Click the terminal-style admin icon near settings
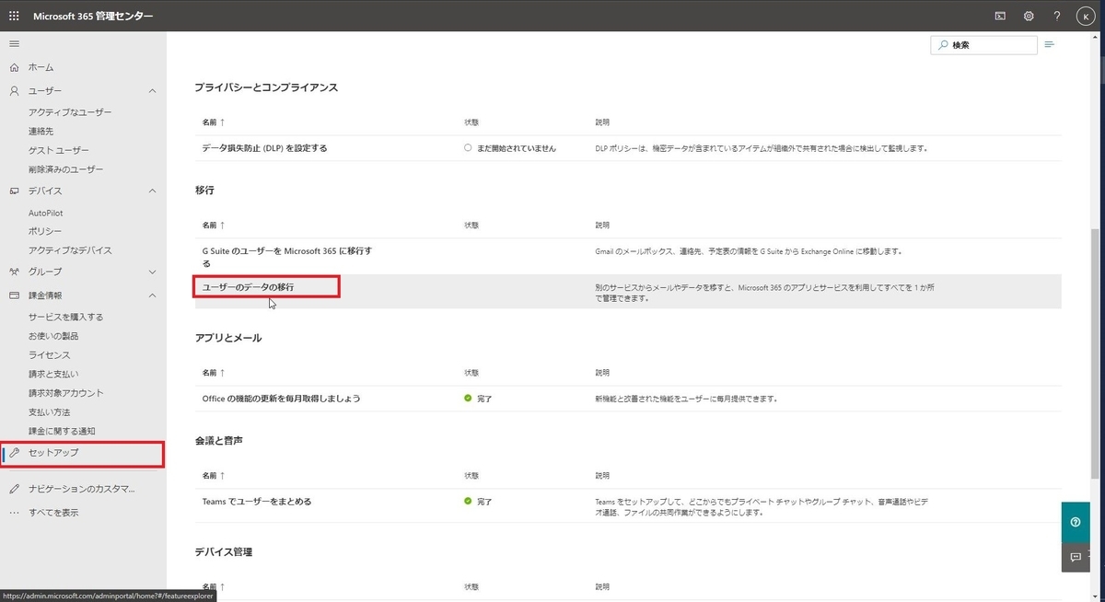This screenshot has height=602, width=1105. click(1000, 15)
